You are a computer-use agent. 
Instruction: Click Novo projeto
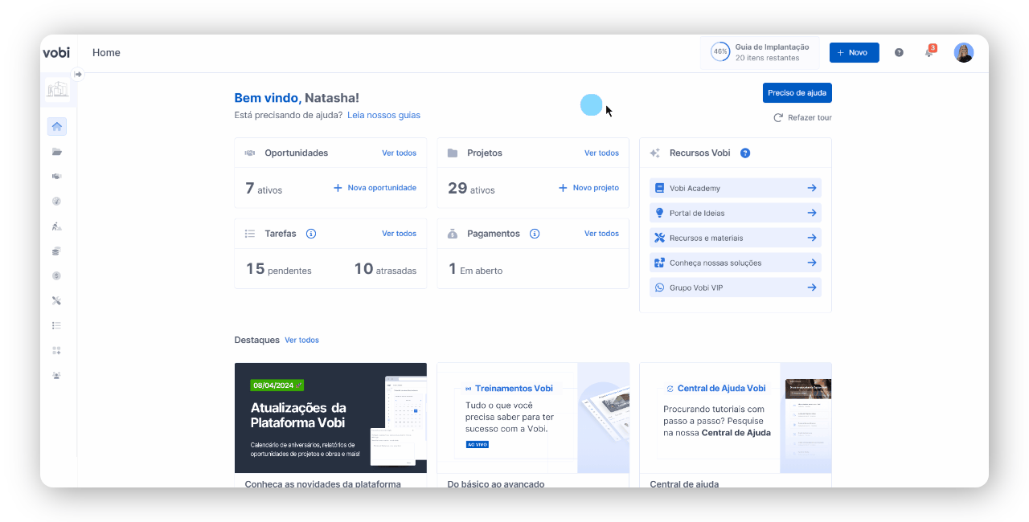coord(588,188)
